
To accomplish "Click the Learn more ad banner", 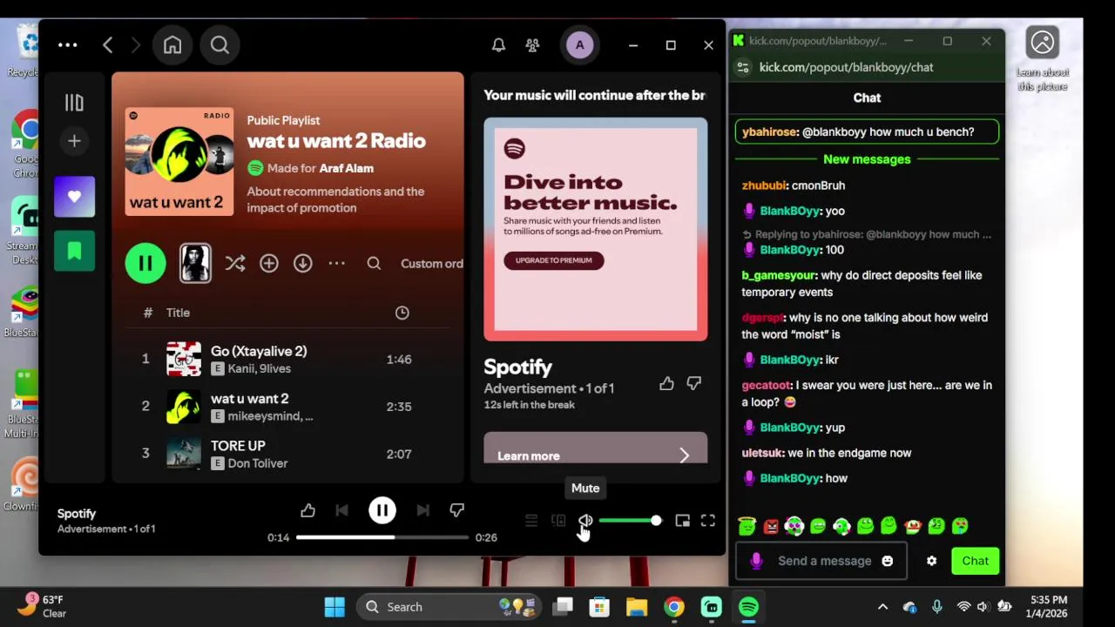I will click(596, 448).
